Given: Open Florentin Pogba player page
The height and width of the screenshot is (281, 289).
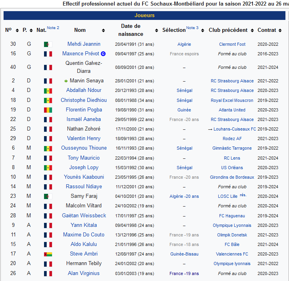Looking at the screenshot, I should point(84,110).
